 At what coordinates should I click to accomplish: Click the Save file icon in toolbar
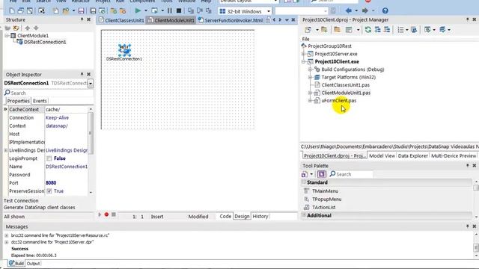81,11
